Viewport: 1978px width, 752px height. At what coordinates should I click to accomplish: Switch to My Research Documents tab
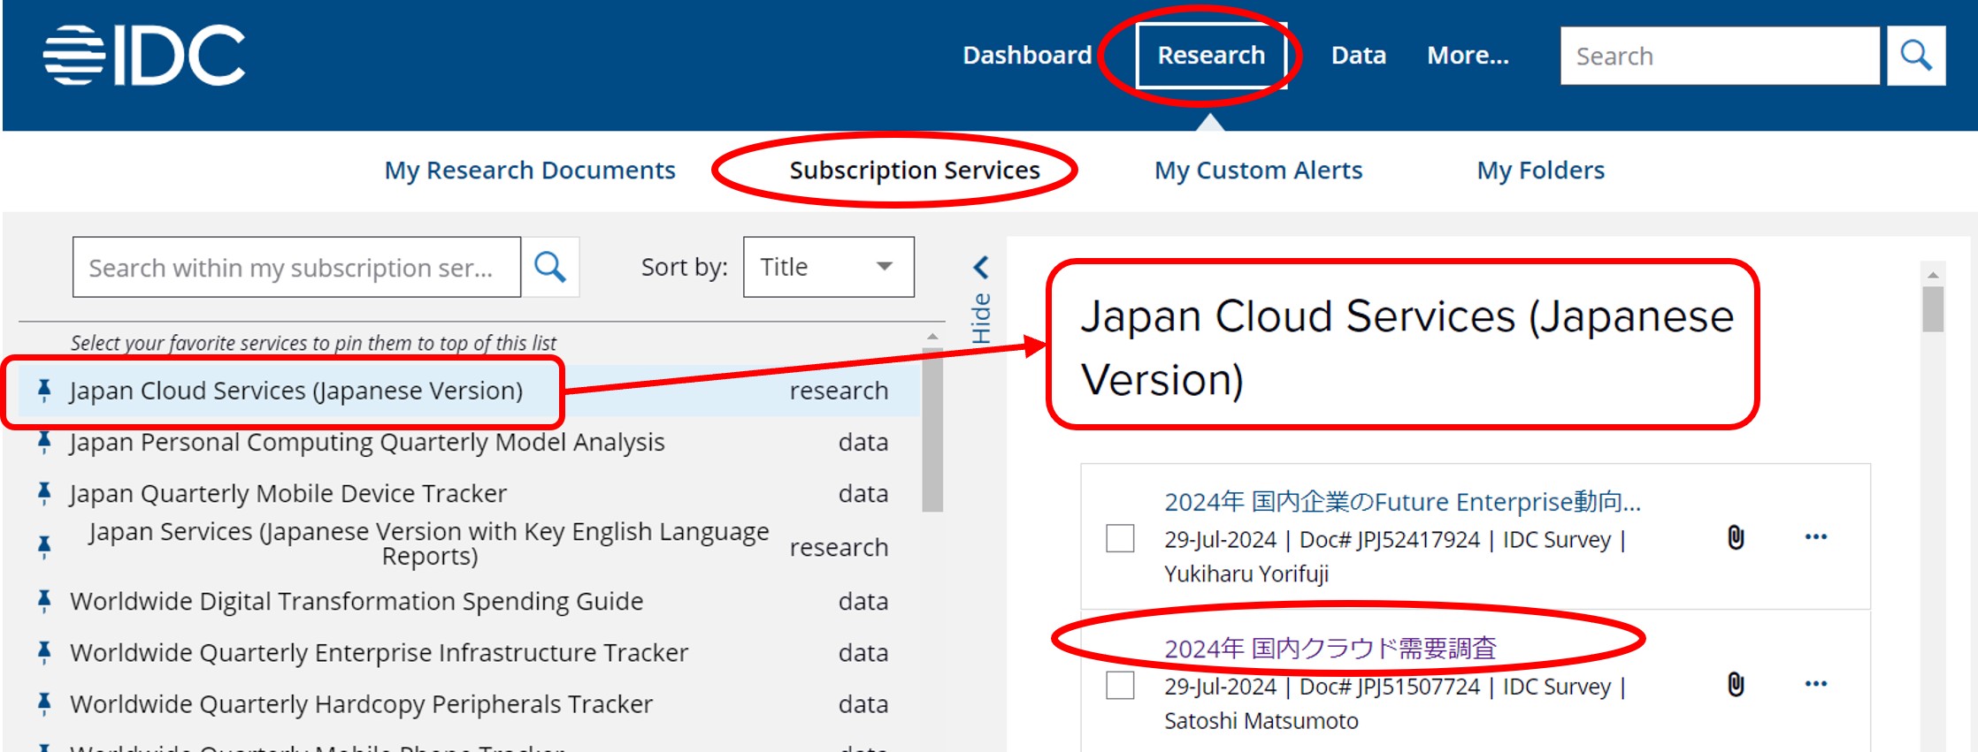coord(530,170)
